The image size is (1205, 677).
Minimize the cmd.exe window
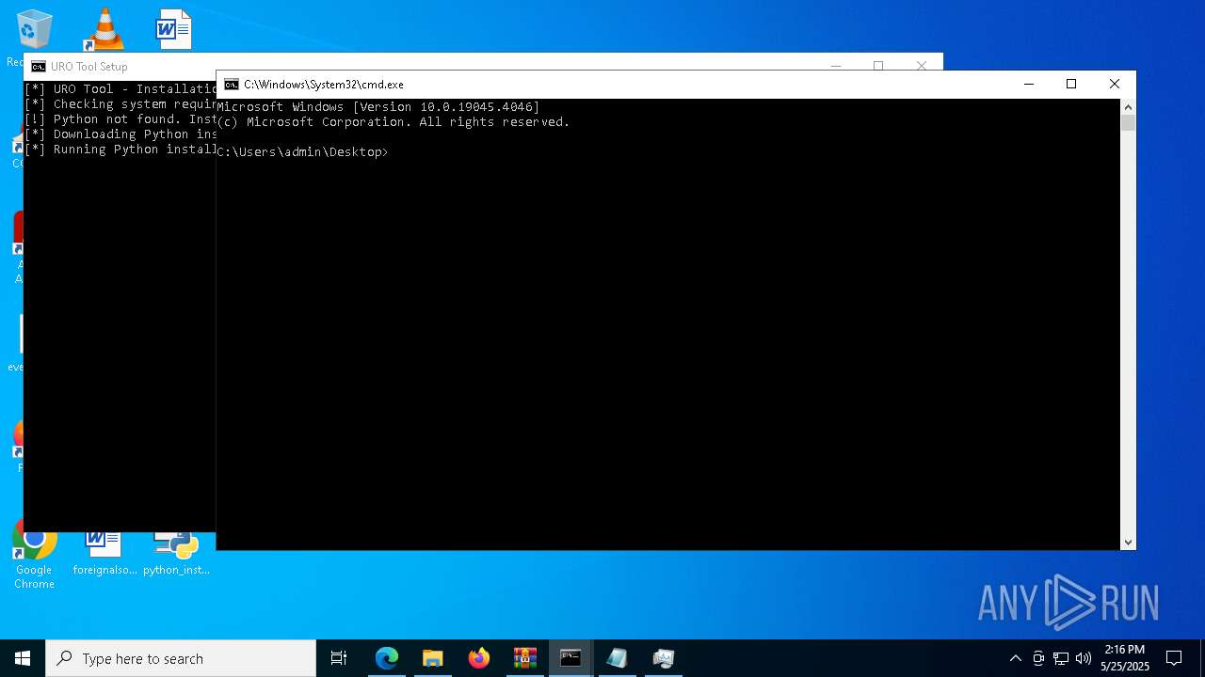point(1029,85)
